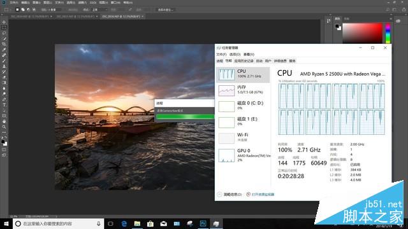Pick a red shade in color field
Viewport: 408px width, 229px height.
(362, 33)
